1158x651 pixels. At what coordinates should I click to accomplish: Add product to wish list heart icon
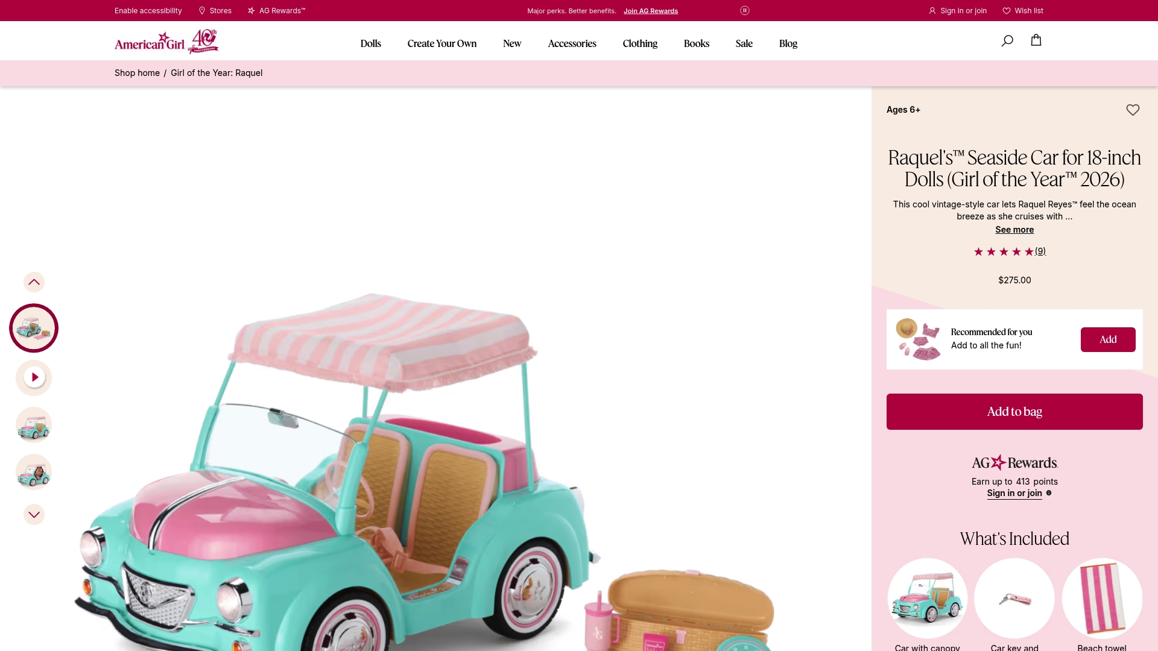click(x=1133, y=110)
